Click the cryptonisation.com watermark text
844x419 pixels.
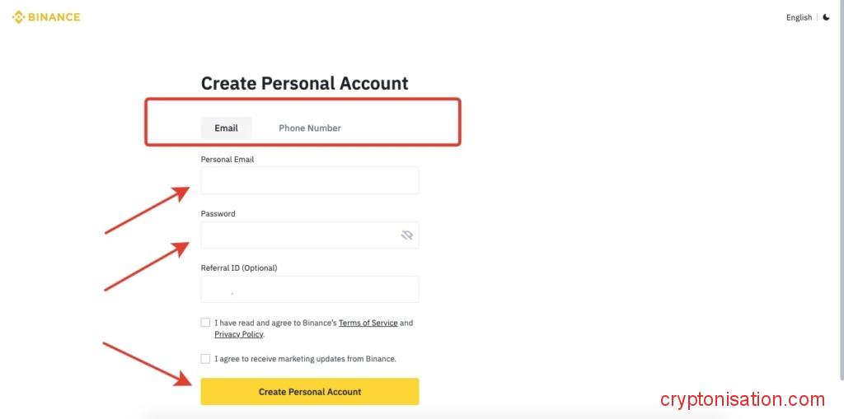pos(742,400)
